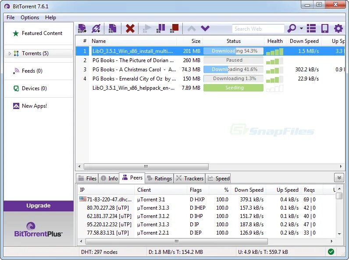Image resolution: width=349 pixels, height=260 pixels.
Task: Select LibO_3.5.1_Win_x86_install_multi torrent row
Action: [x=210, y=51]
